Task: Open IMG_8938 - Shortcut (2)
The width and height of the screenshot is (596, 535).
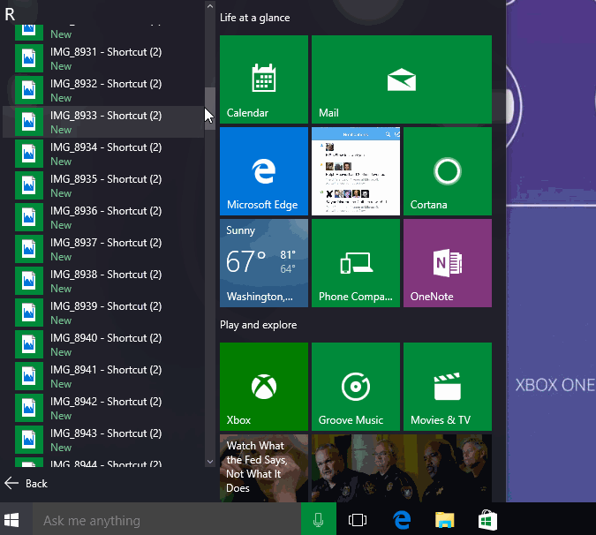Action: click(x=103, y=281)
